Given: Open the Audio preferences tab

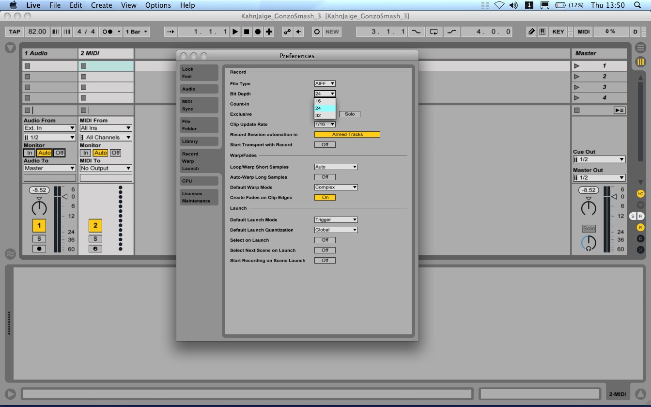Looking at the screenshot, I should point(199,89).
